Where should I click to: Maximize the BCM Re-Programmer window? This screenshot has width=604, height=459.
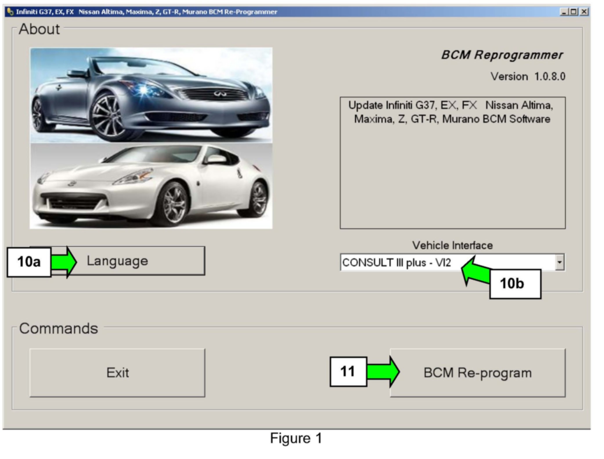(574, 12)
